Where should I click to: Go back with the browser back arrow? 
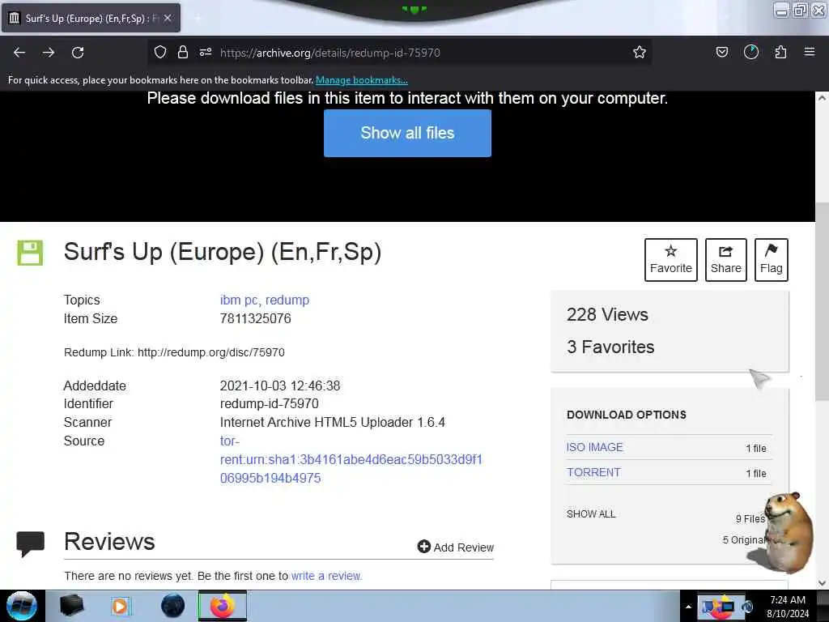(x=19, y=53)
